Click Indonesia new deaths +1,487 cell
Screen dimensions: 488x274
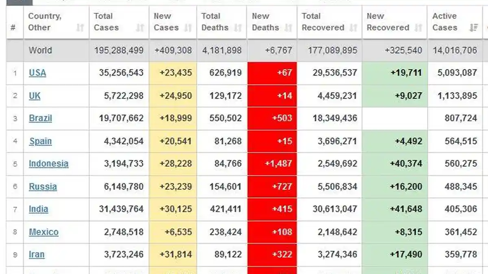(272, 164)
